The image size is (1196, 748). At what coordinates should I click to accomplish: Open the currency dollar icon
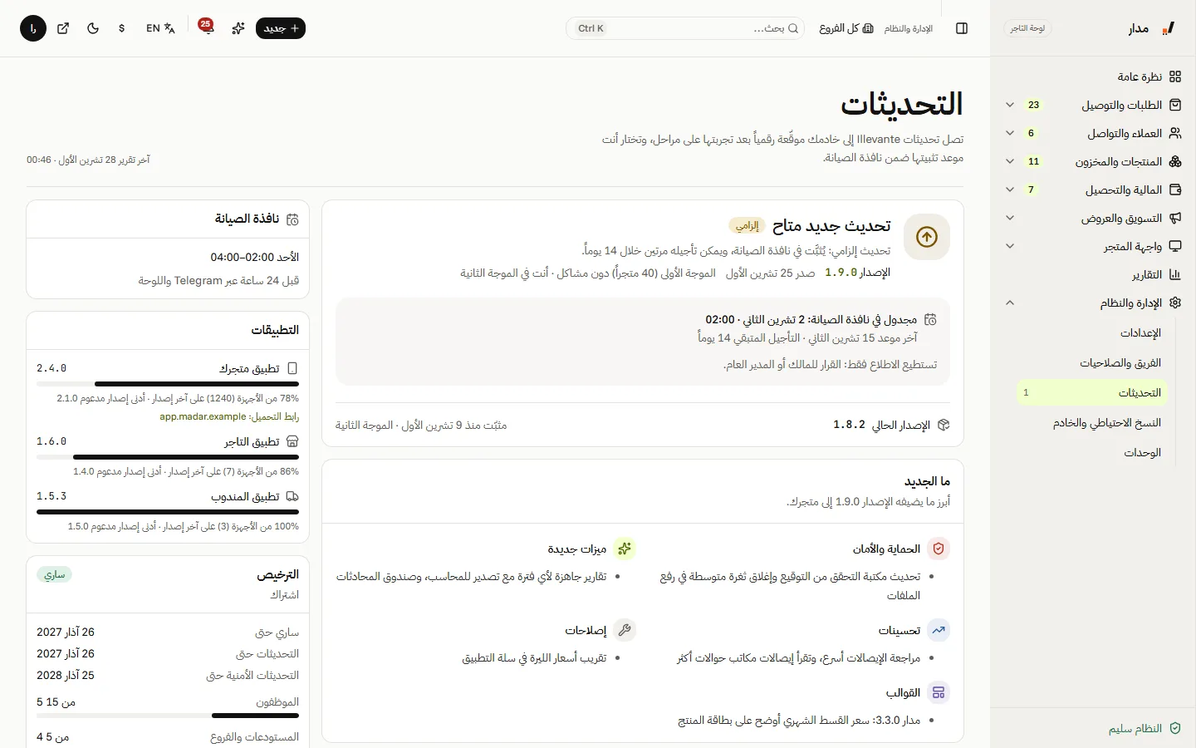122,28
